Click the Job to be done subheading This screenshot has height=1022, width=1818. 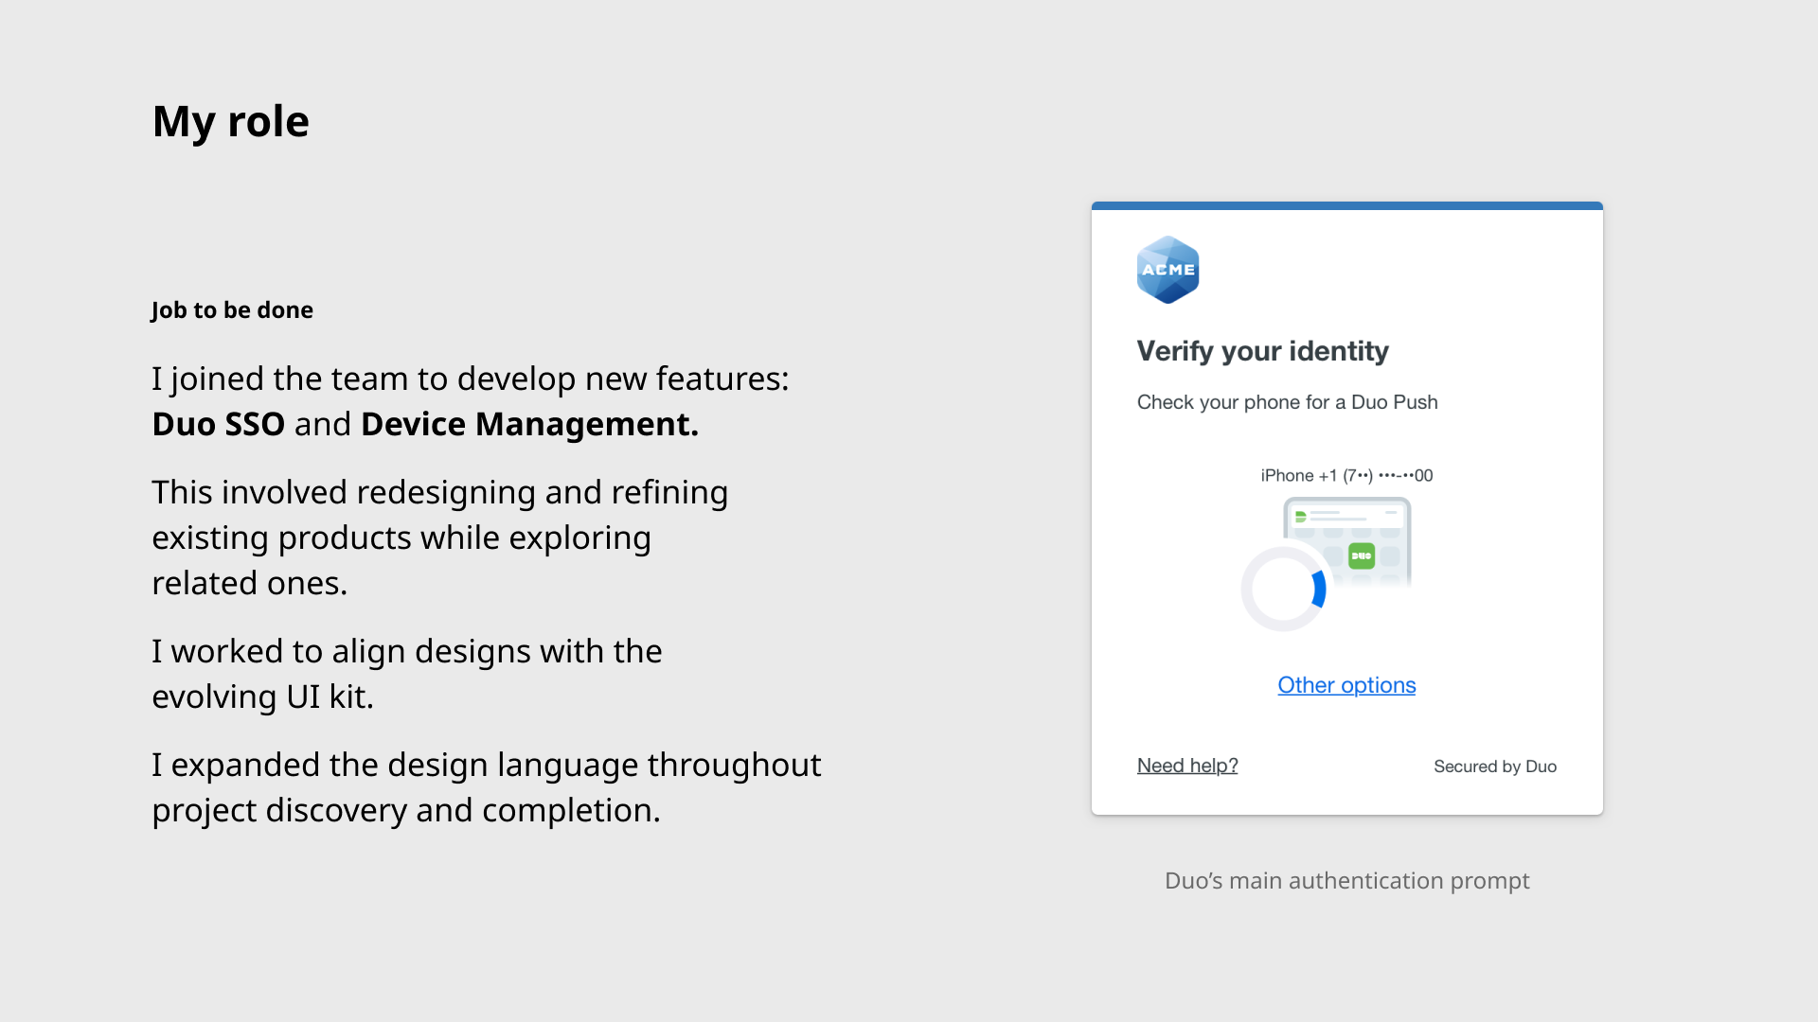coord(232,310)
